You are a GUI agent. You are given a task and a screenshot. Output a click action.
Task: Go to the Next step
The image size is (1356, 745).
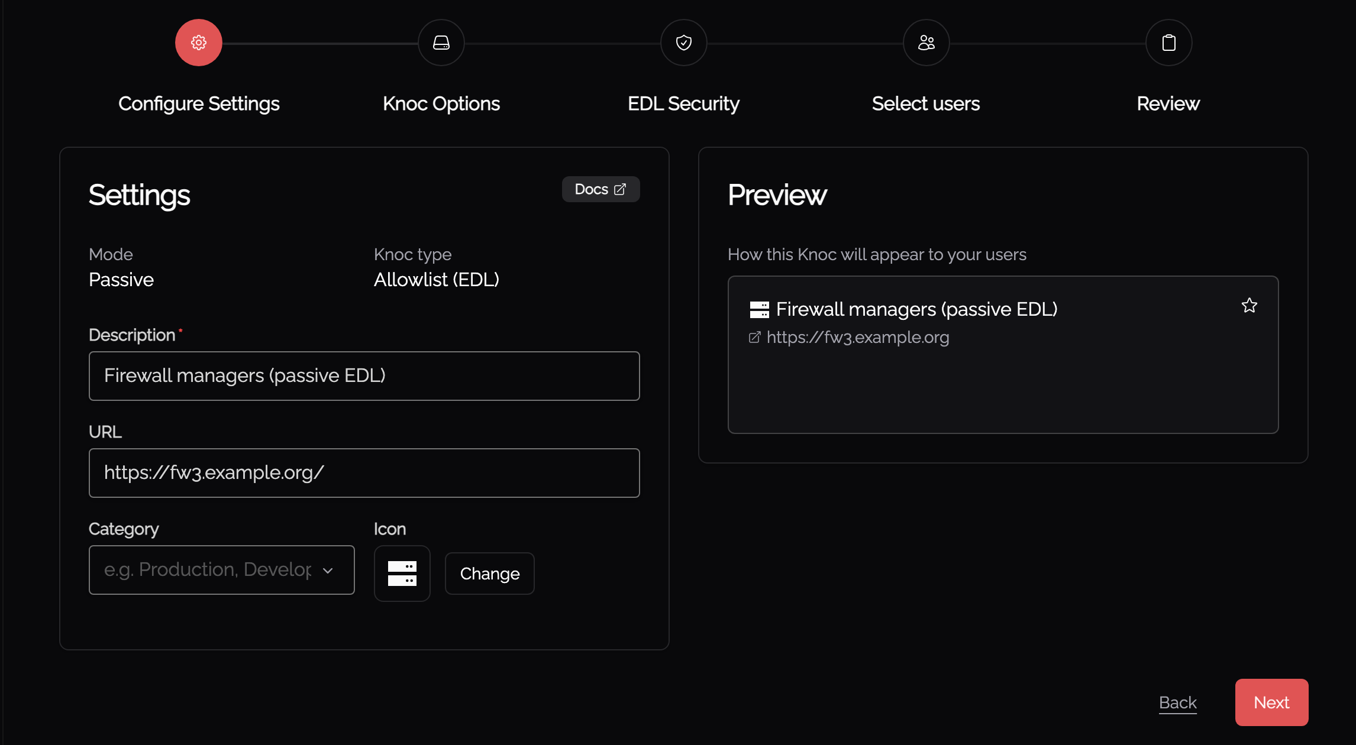pyautogui.click(x=1272, y=702)
